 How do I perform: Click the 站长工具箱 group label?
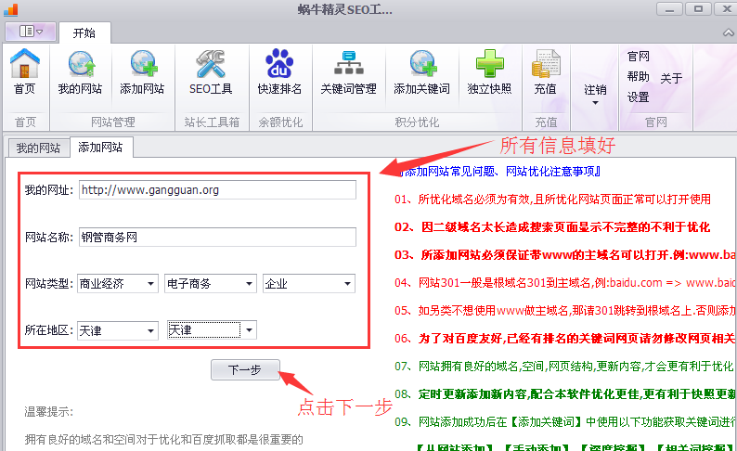(212, 122)
